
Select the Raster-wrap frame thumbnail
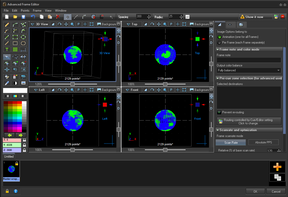11,171
